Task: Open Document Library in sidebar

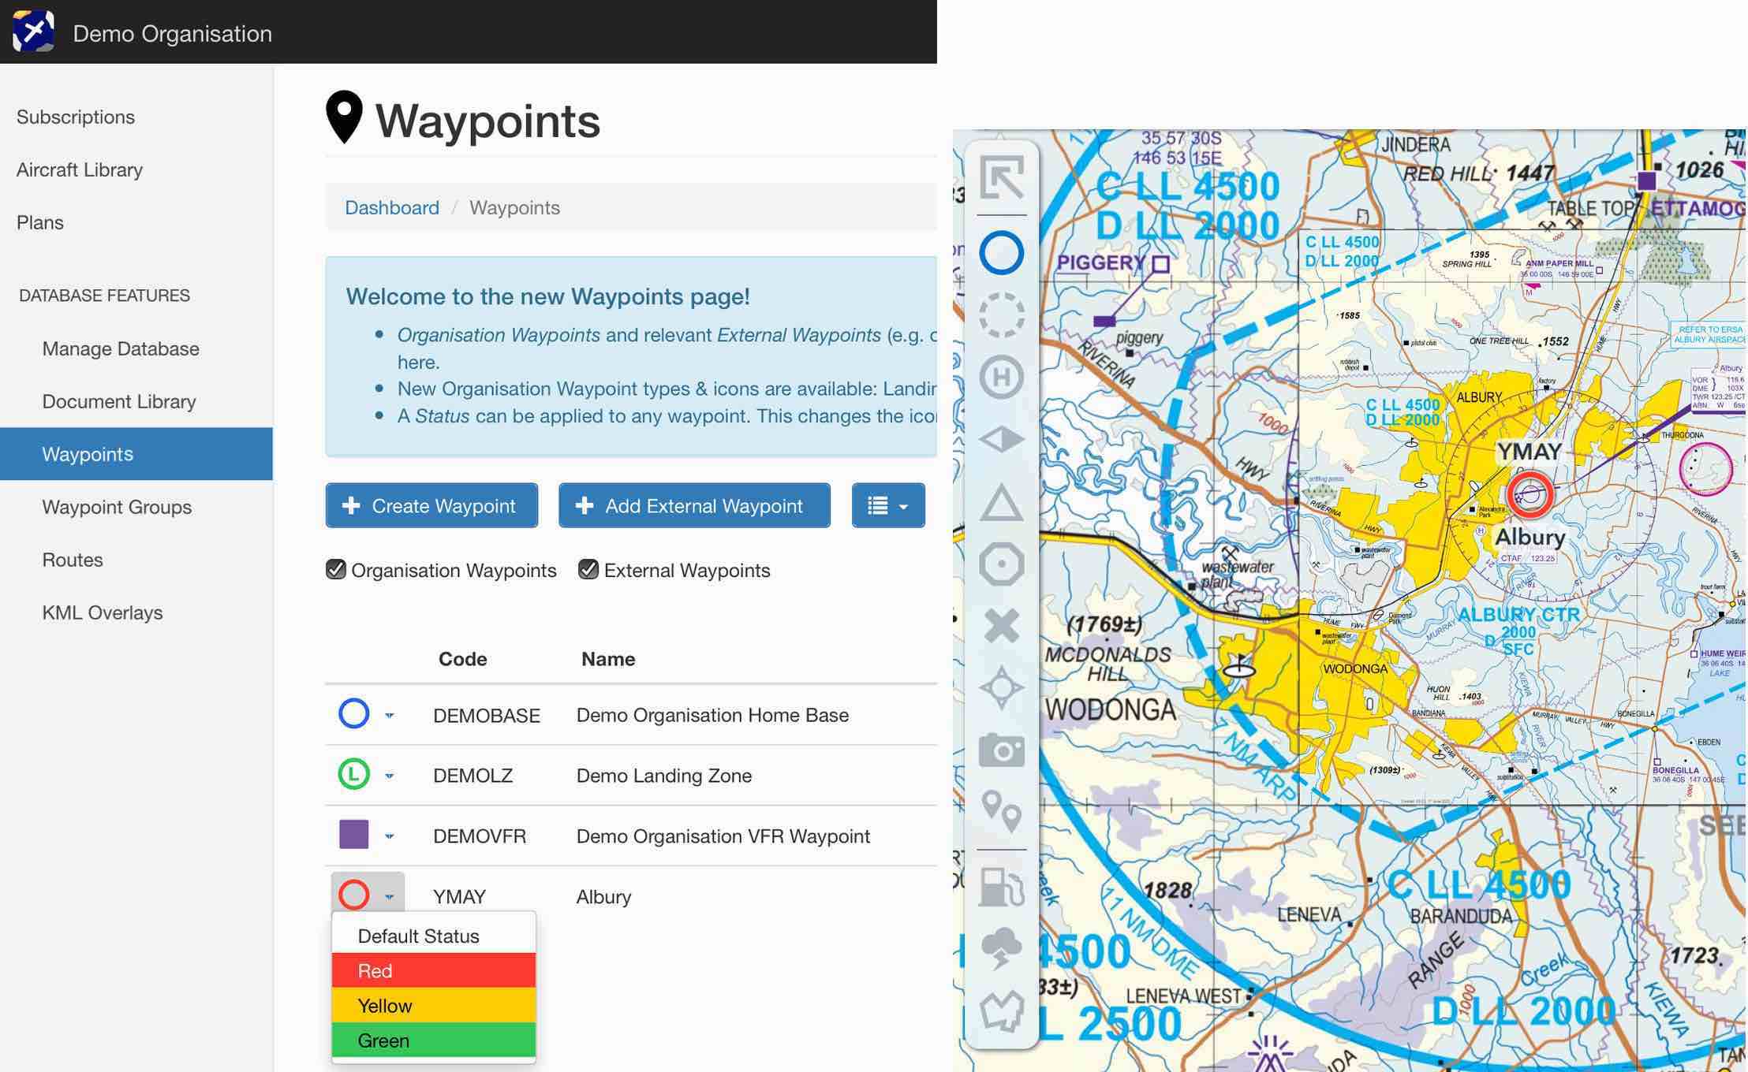Action: point(119,401)
